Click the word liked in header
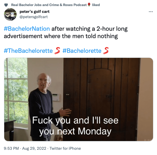This screenshot has width=157, height=155. point(96,5)
